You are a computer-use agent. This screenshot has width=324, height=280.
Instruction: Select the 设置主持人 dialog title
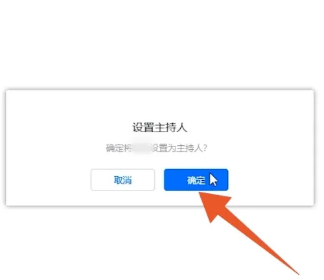[159, 127]
